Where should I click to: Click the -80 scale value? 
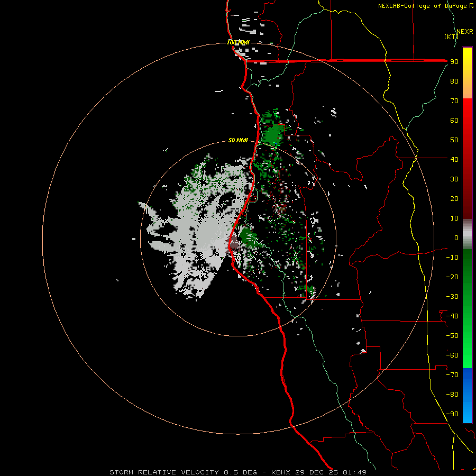(x=452, y=395)
